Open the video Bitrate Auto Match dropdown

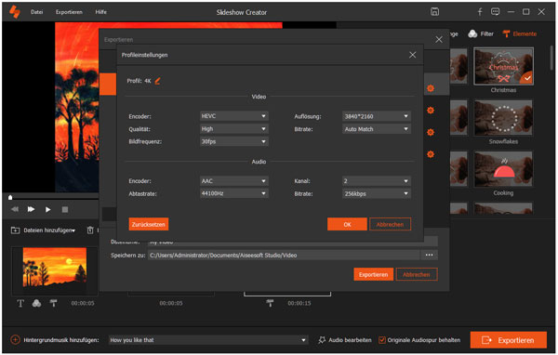377,129
